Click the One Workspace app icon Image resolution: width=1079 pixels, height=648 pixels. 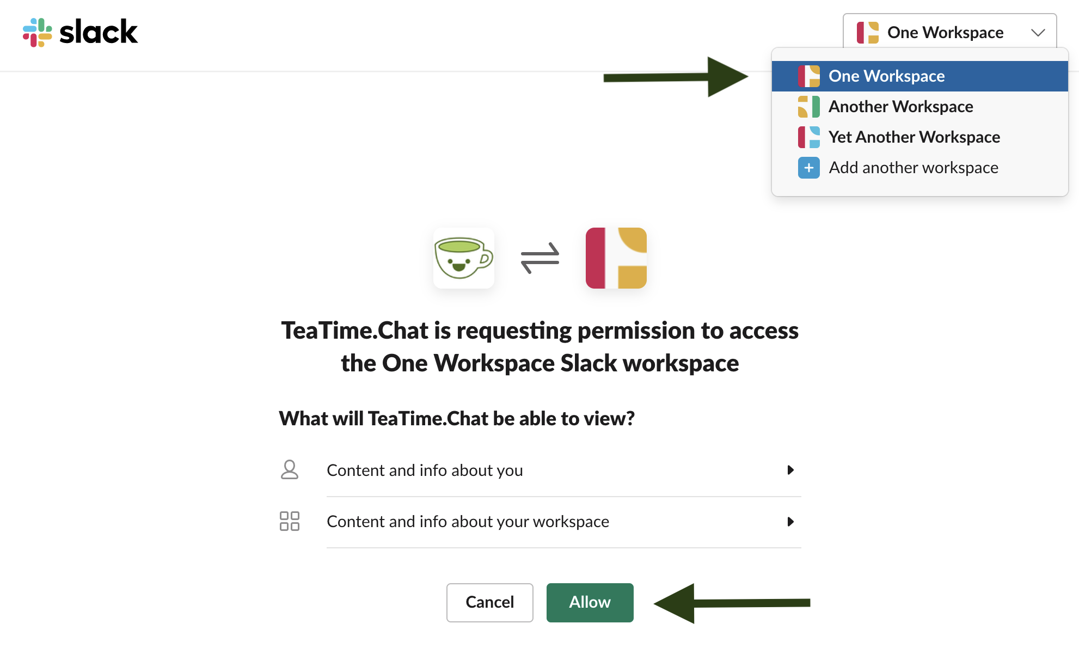coord(809,75)
